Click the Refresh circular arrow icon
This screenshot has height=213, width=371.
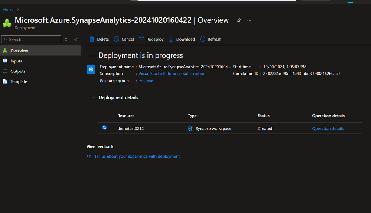pos(202,39)
